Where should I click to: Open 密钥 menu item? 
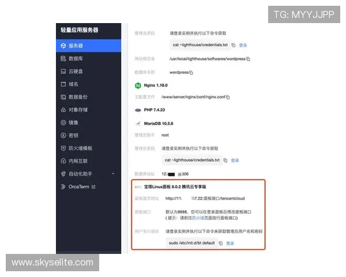coord(88,136)
